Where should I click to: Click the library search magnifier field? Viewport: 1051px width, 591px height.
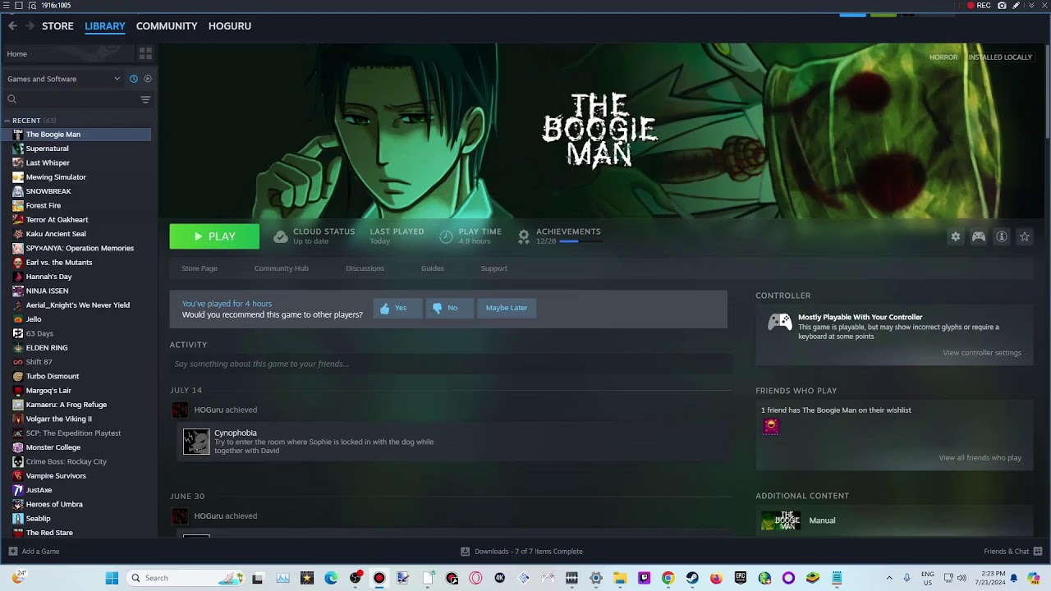click(11, 99)
